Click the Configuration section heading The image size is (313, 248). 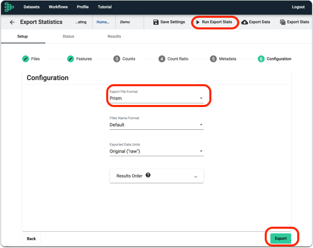[x=48, y=78]
